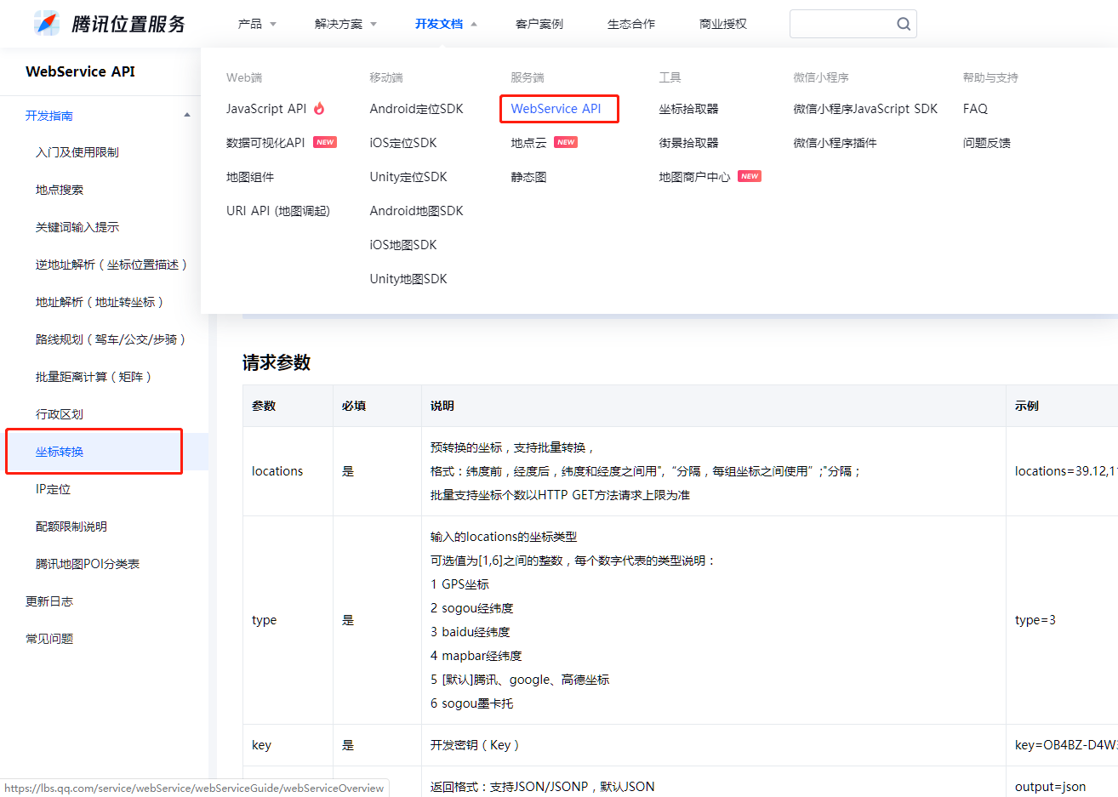This screenshot has width=1118, height=797.
Task: Open 配额限制说明 in sidebar
Action: [x=71, y=527]
